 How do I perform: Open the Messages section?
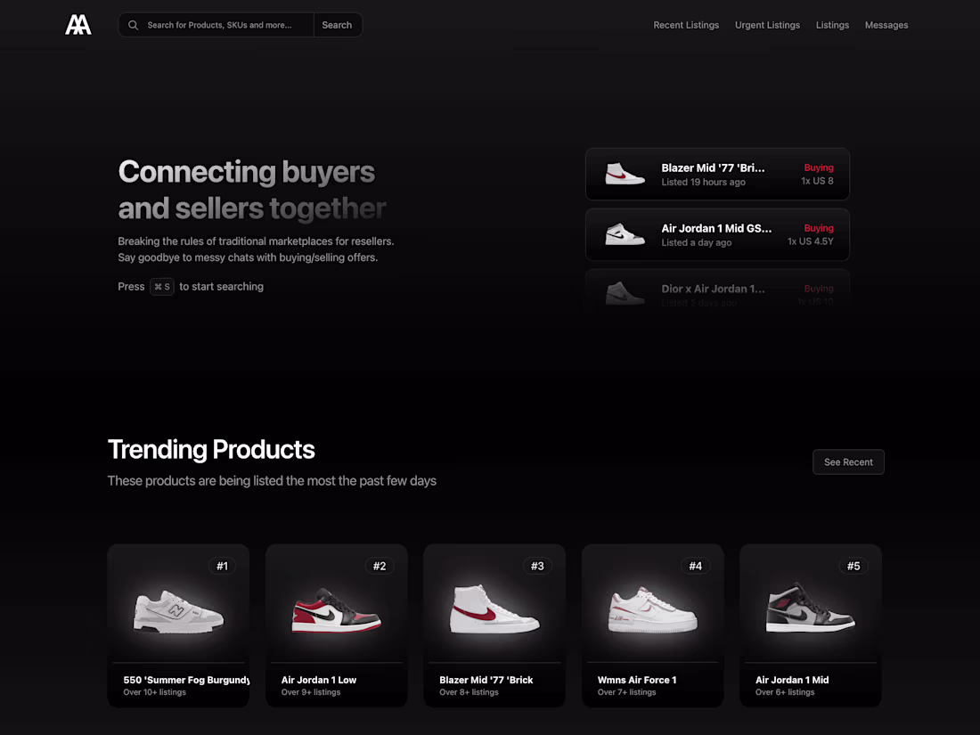coord(886,25)
